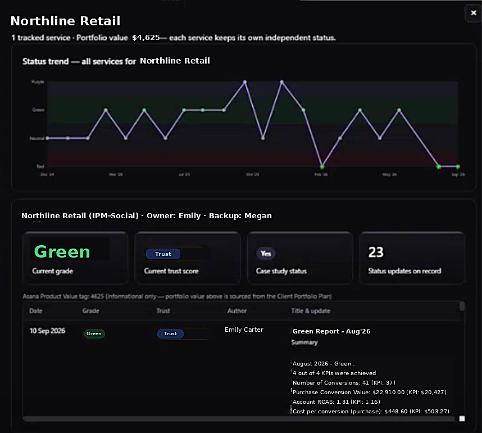This screenshot has width=482, height=433.
Task: Click the Mar '25 axis label
Action: coord(116,174)
